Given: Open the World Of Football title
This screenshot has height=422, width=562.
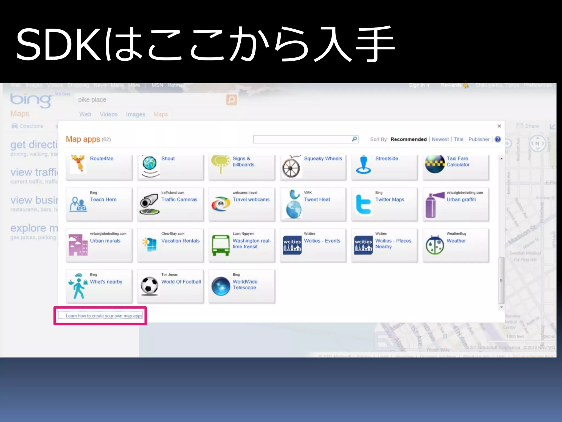Looking at the screenshot, I should pos(181,282).
